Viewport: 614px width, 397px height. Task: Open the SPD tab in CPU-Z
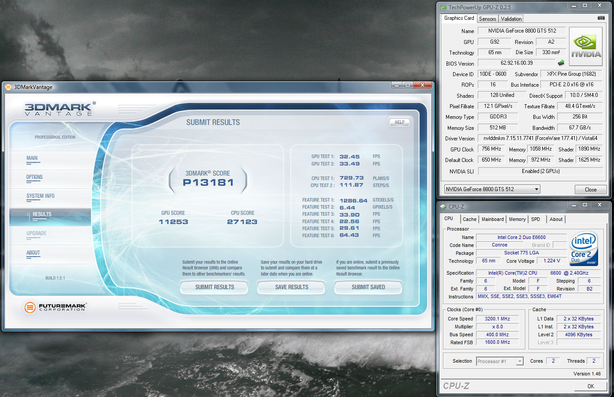click(536, 219)
